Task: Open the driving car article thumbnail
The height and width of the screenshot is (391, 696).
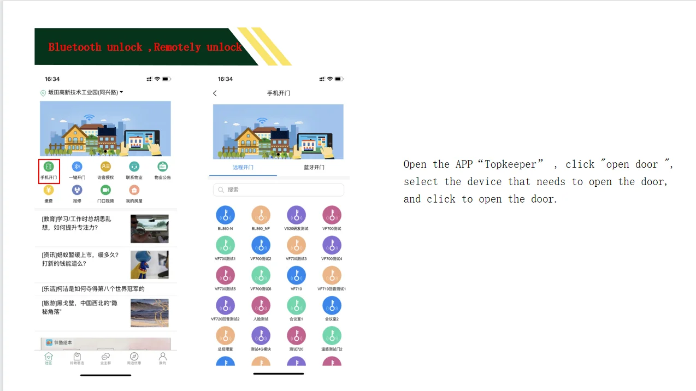Action: pos(150,228)
